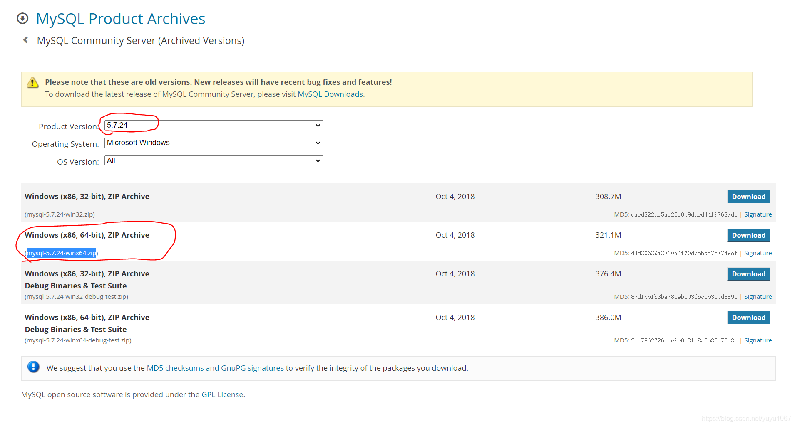Click the blue info exclamation icon
The width and height of the screenshot is (795, 426).
(x=33, y=367)
